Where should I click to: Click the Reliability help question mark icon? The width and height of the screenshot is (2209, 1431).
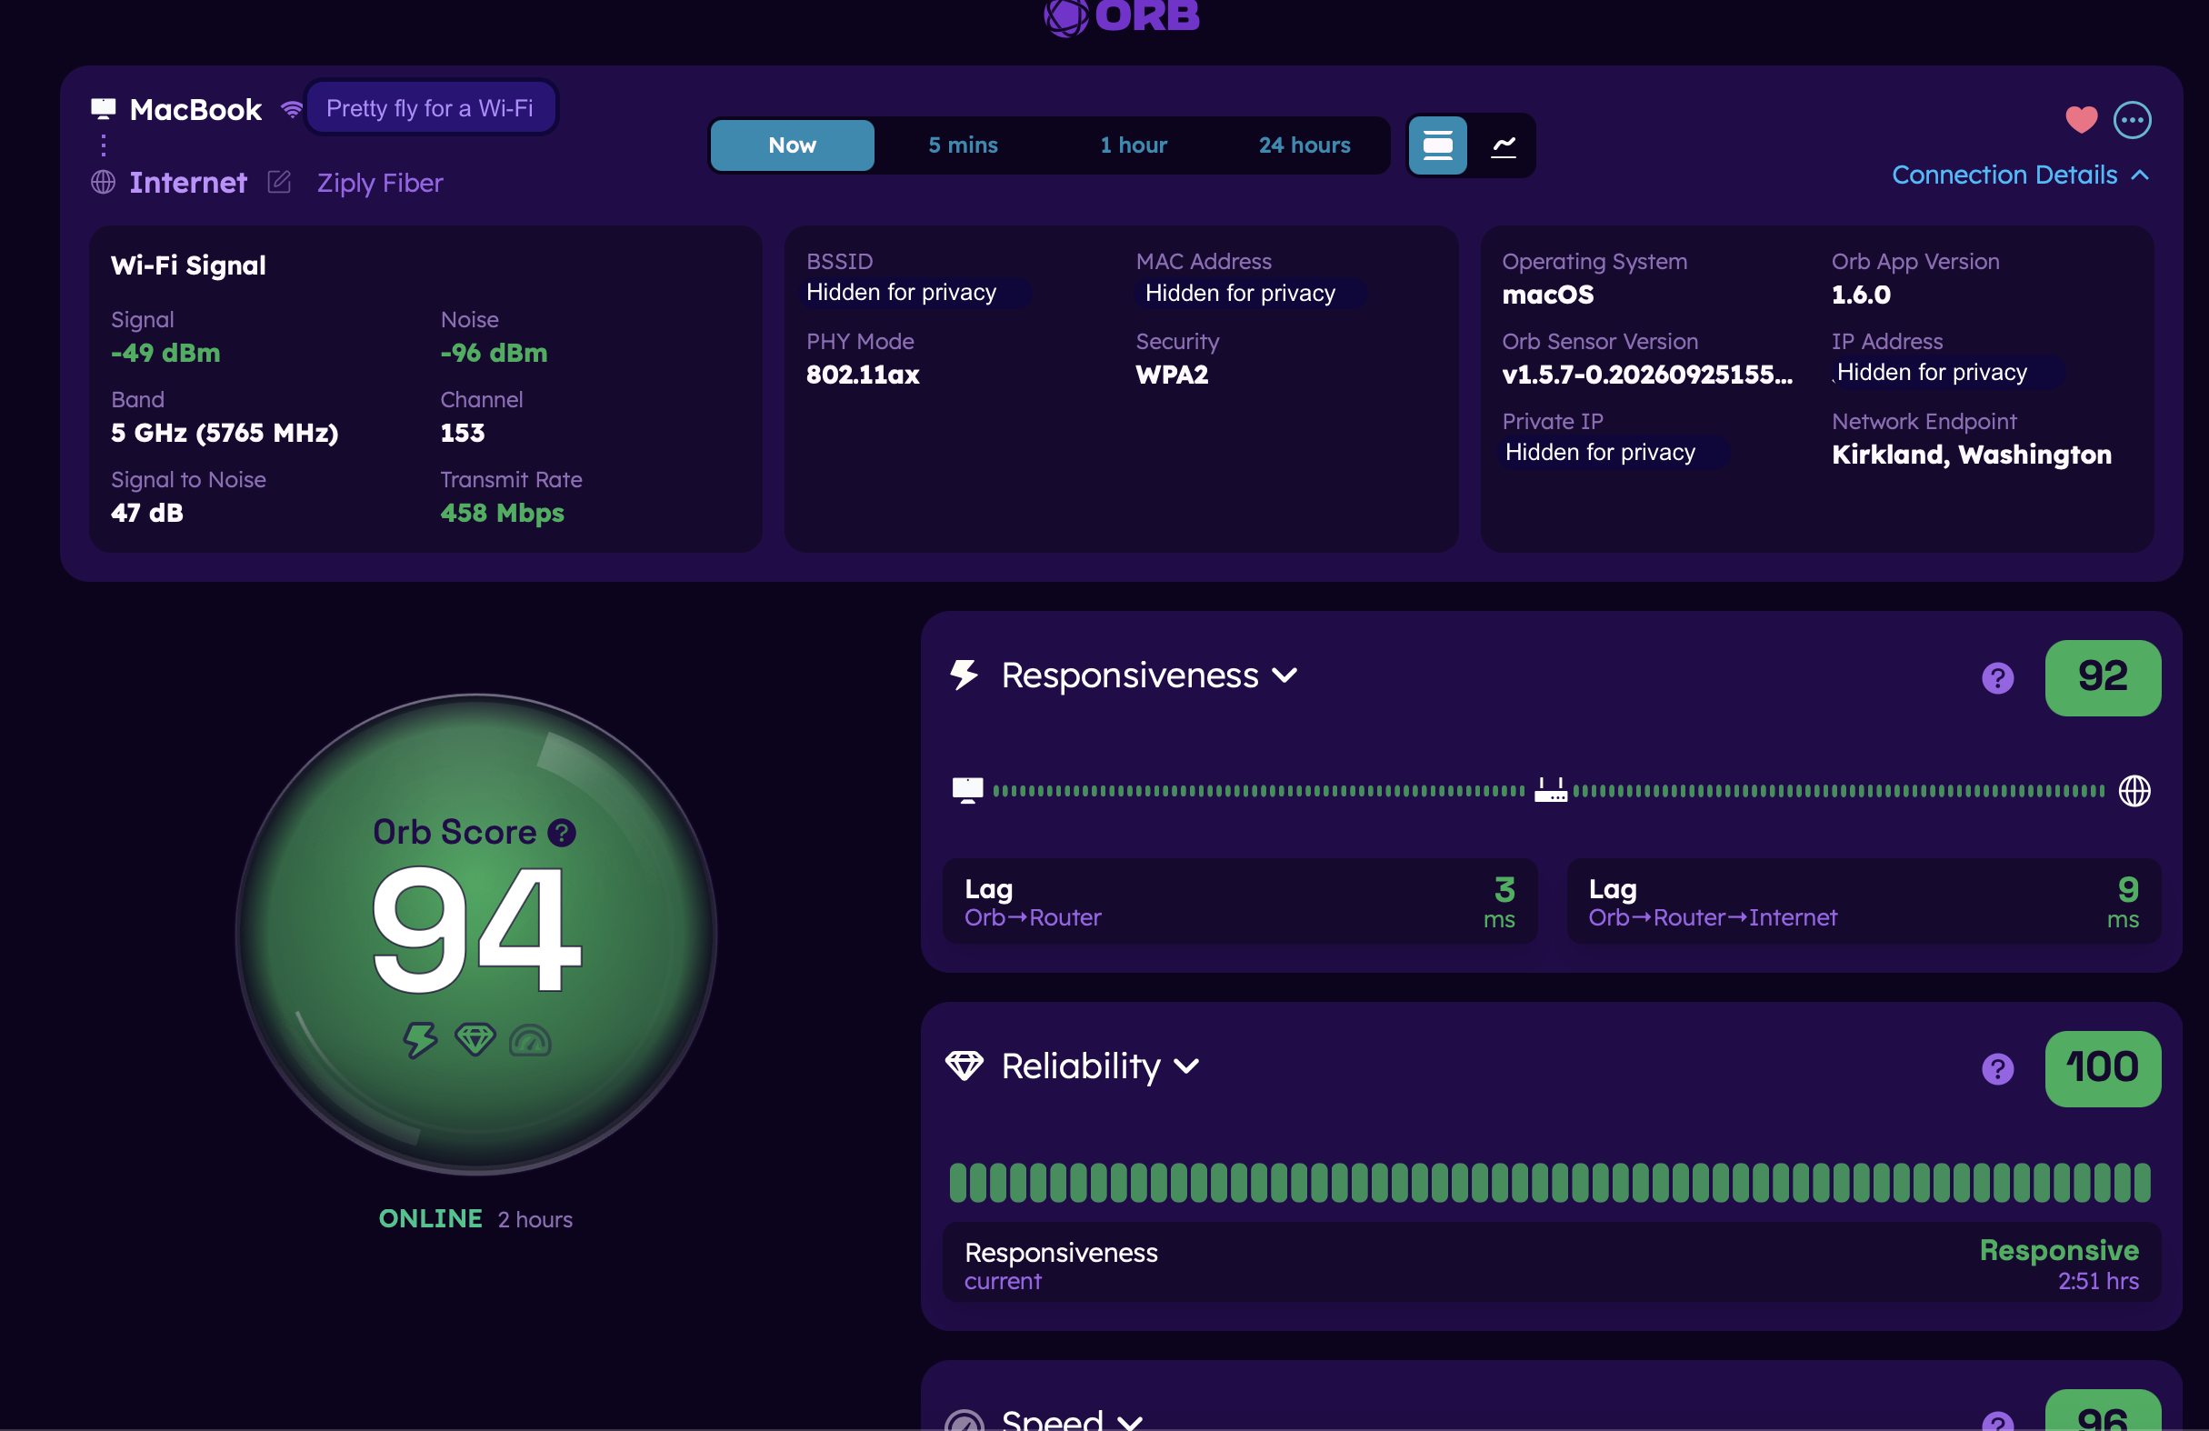pyautogui.click(x=1997, y=1069)
